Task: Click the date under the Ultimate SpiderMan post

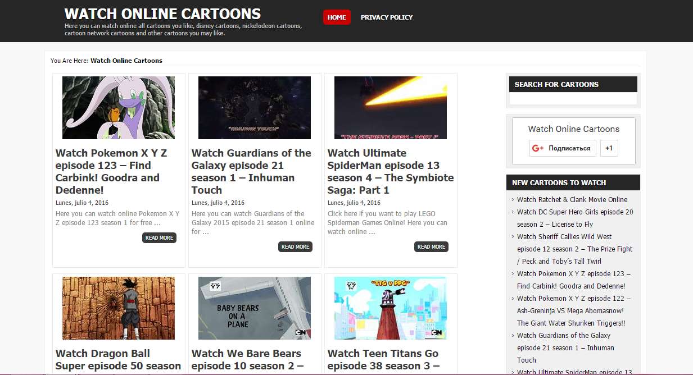Action: (354, 203)
